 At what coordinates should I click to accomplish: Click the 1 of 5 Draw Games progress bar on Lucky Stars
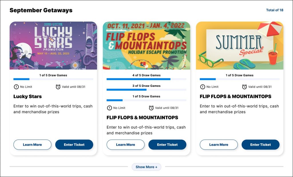pyautogui.click(x=53, y=79)
